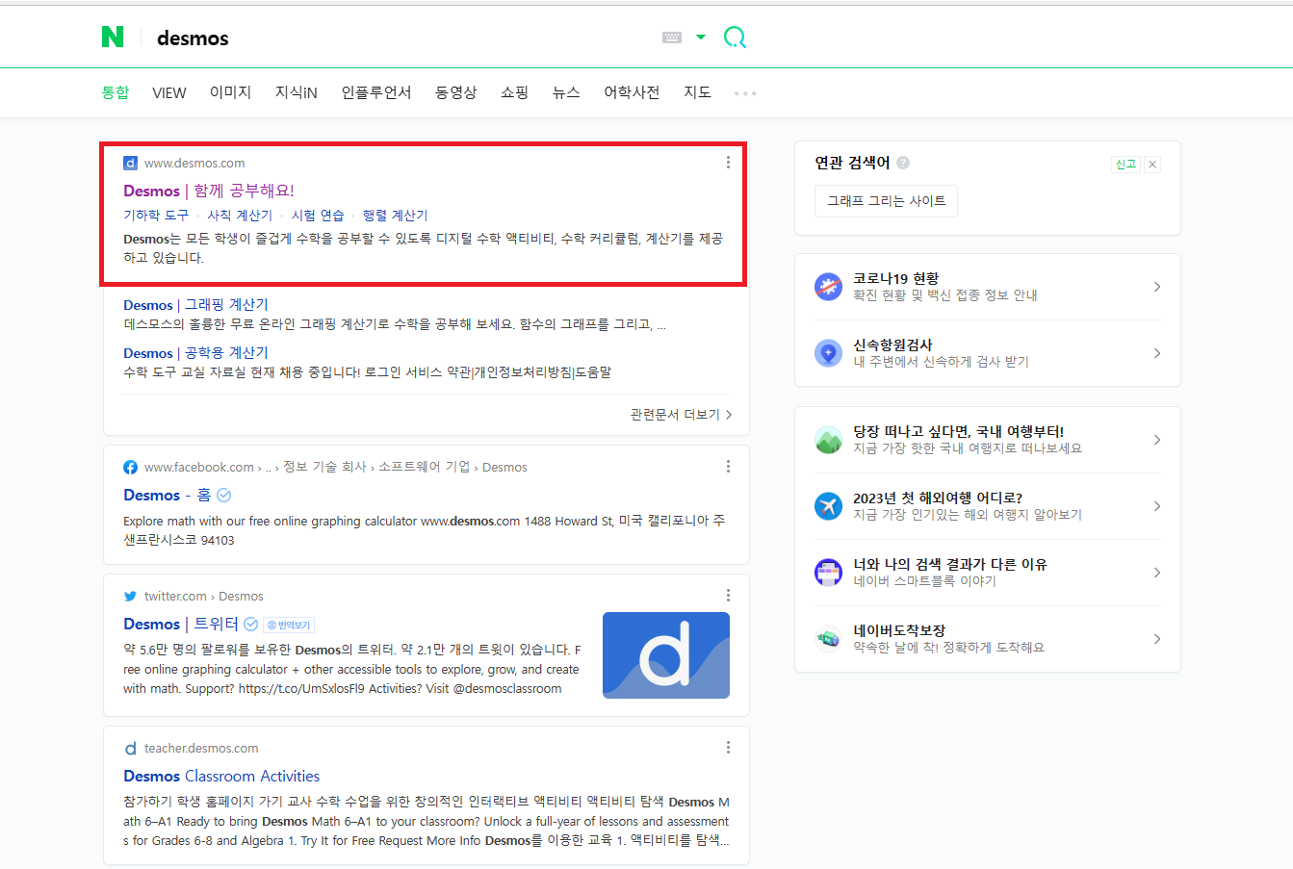Click the desmos.com favicon
1293x869 pixels.
click(130, 163)
